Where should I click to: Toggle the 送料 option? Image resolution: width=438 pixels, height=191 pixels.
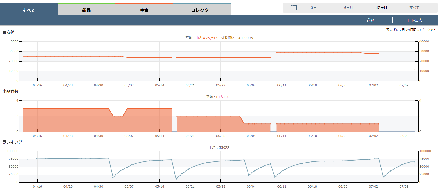pos(371,20)
